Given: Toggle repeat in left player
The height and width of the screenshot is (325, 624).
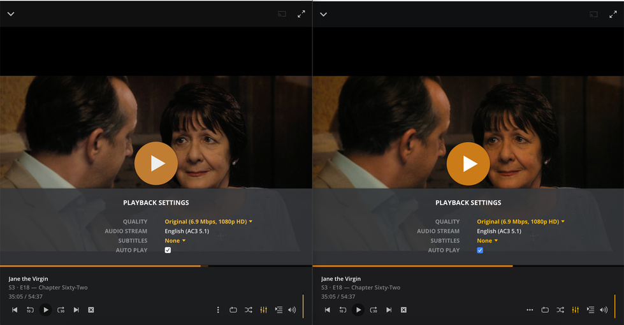Looking at the screenshot, I should (x=233, y=310).
